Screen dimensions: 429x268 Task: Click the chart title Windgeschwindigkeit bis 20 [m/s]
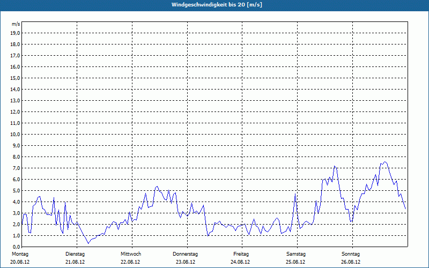click(217, 5)
